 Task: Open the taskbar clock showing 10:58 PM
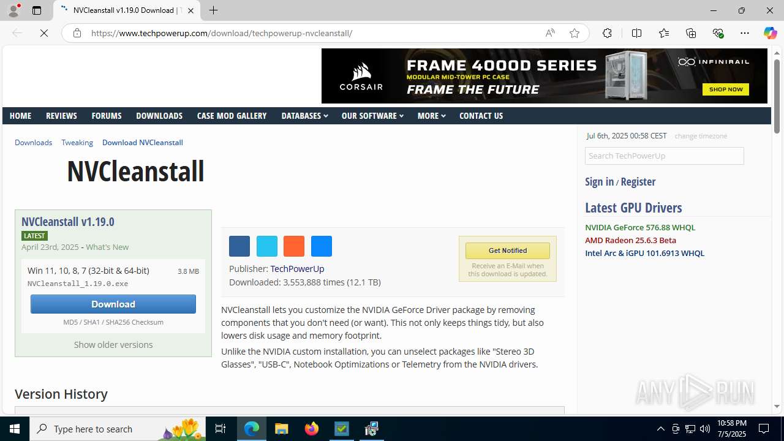tap(731, 429)
